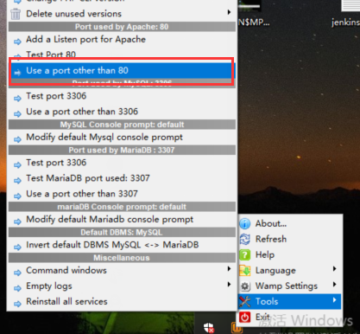Click arrow icon beside MariaDB section Test port 3306

point(17,165)
